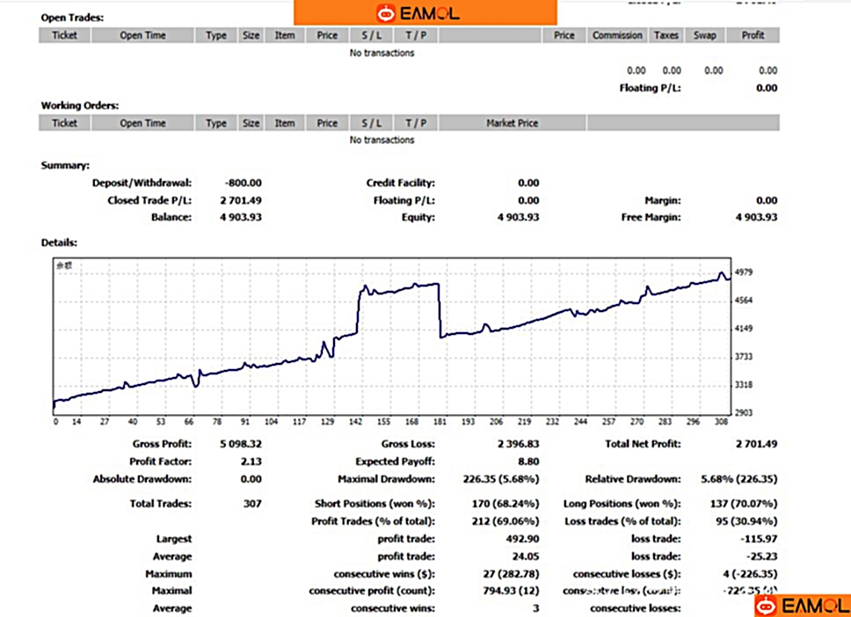Click the Type header in Working Orders
This screenshot has height=617, width=851.
216,123
